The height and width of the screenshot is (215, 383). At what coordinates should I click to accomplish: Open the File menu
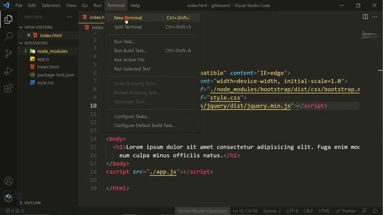pyautogui.click(x=19, y=5)
